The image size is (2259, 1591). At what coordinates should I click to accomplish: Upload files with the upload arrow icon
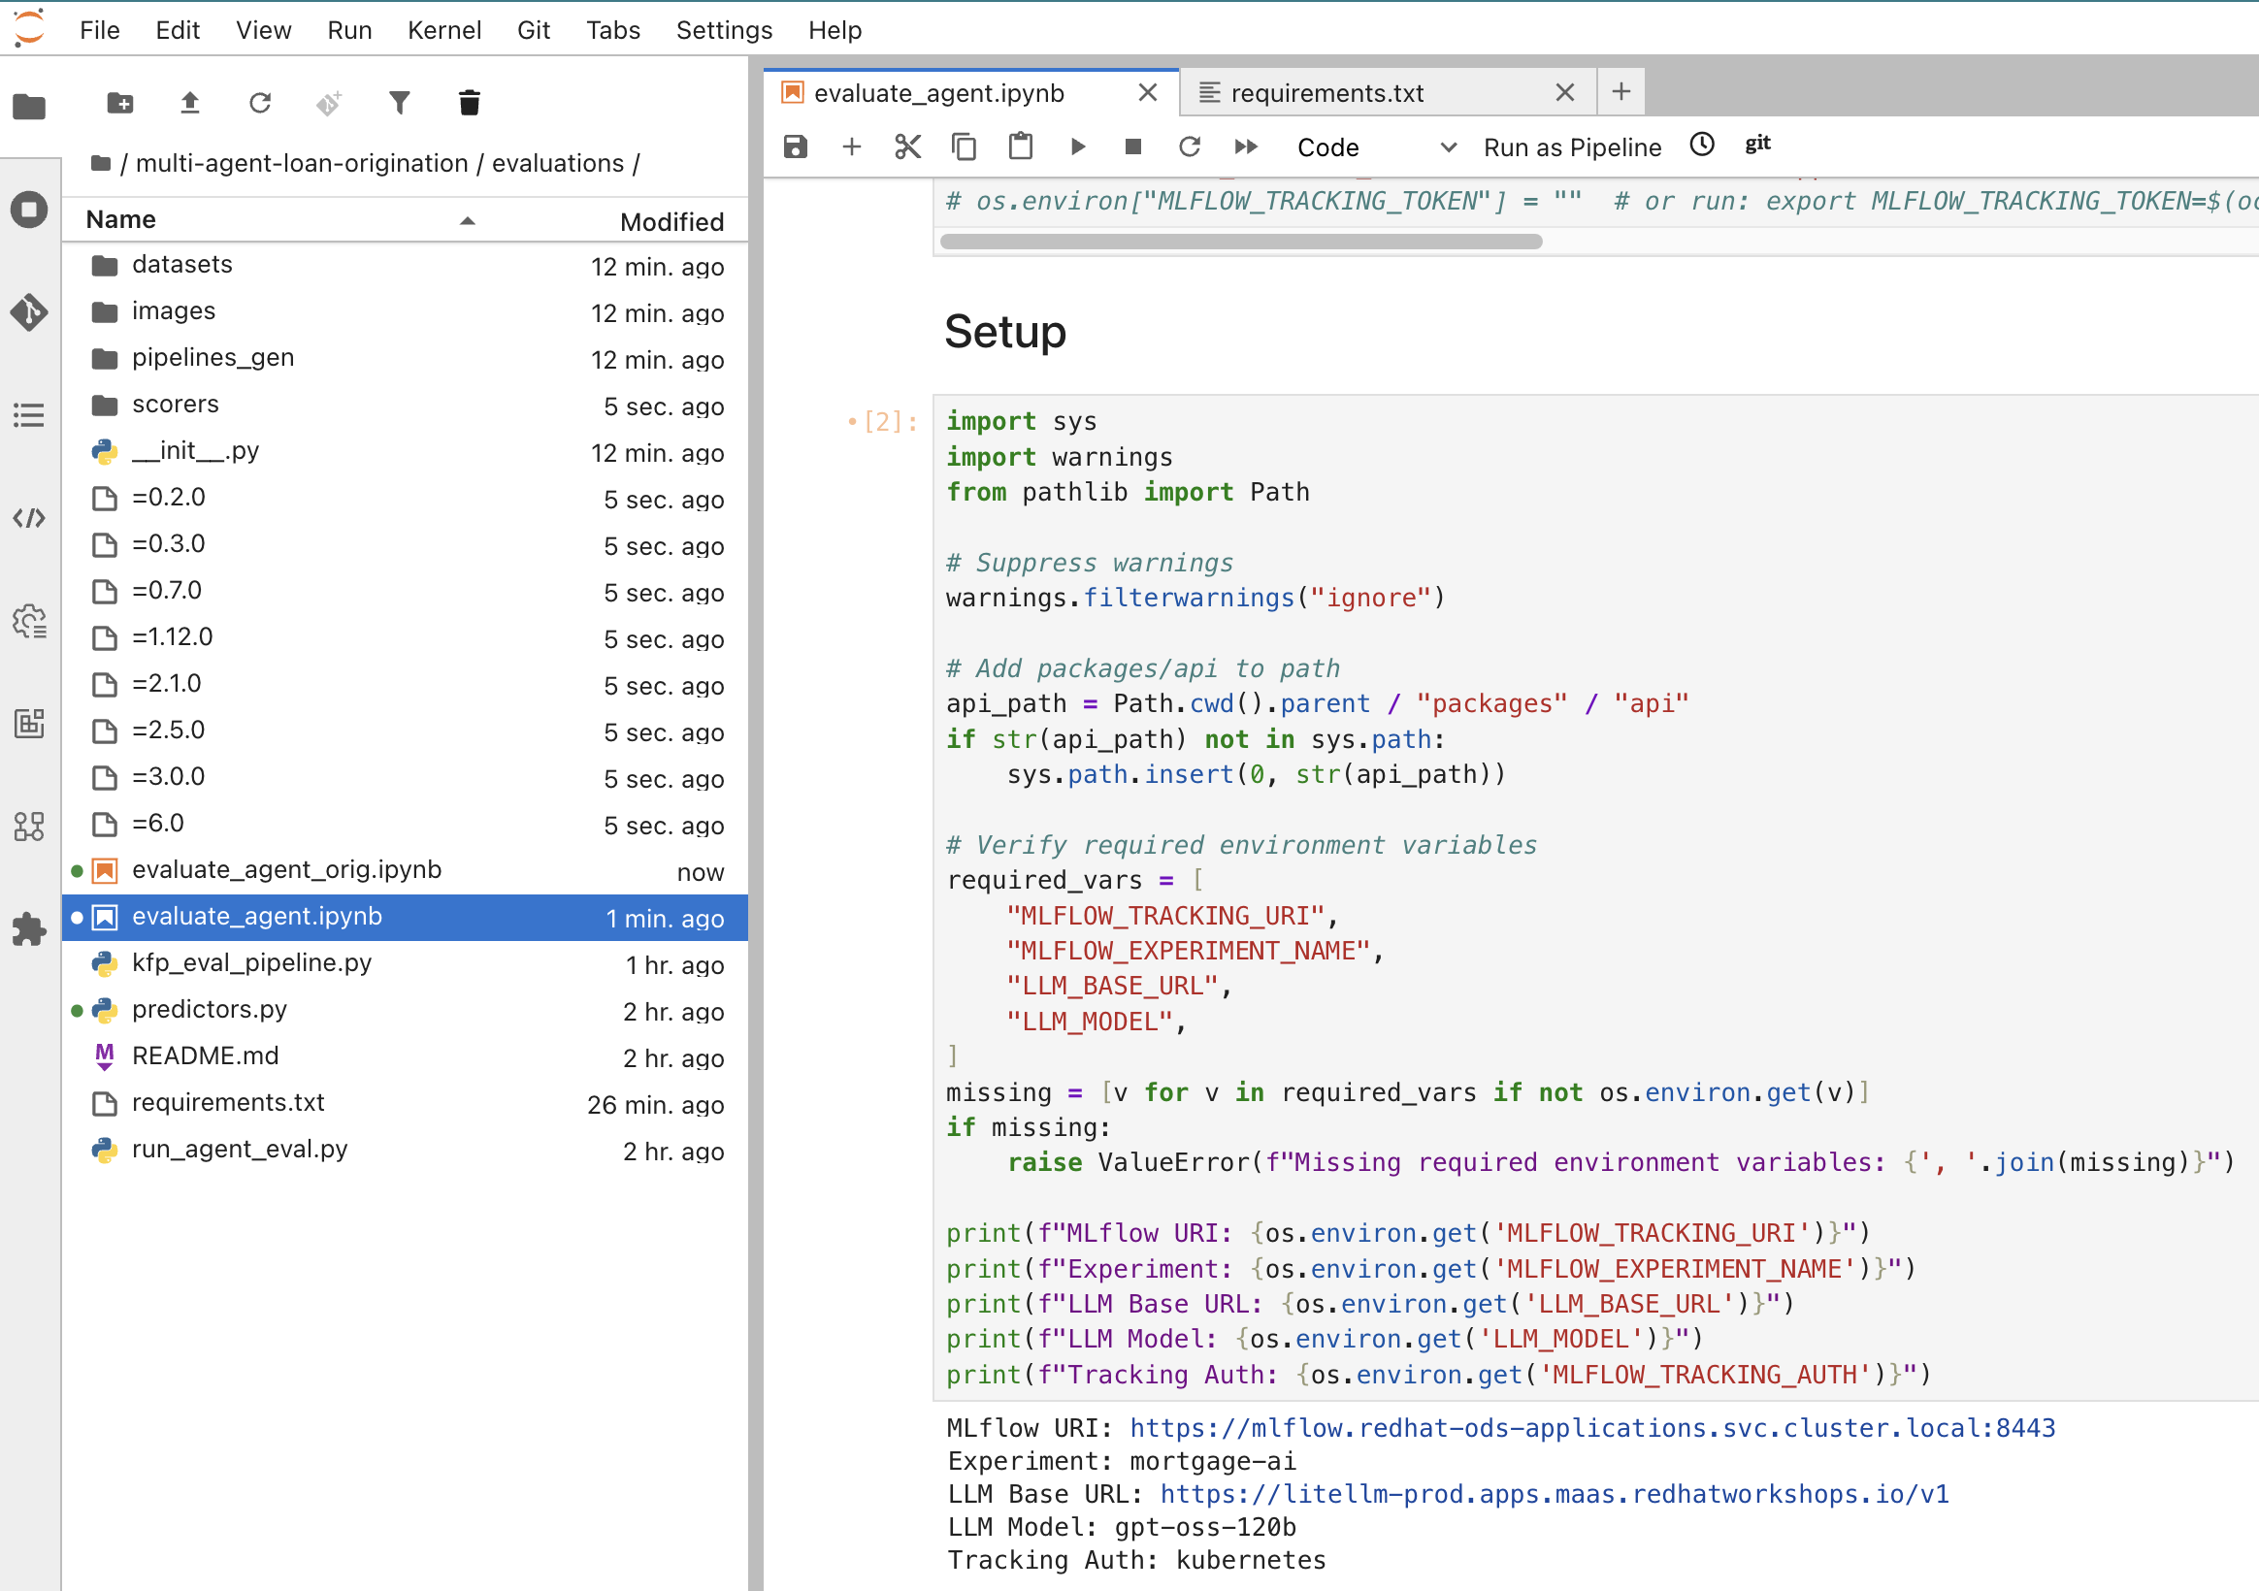click(x=190, y=103)
